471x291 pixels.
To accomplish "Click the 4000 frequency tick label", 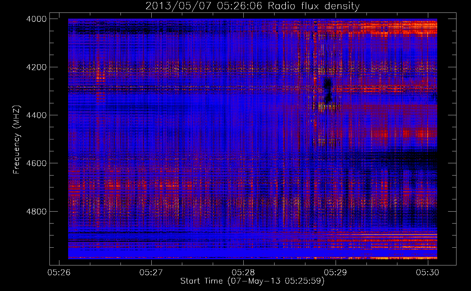I will (36, 19).
